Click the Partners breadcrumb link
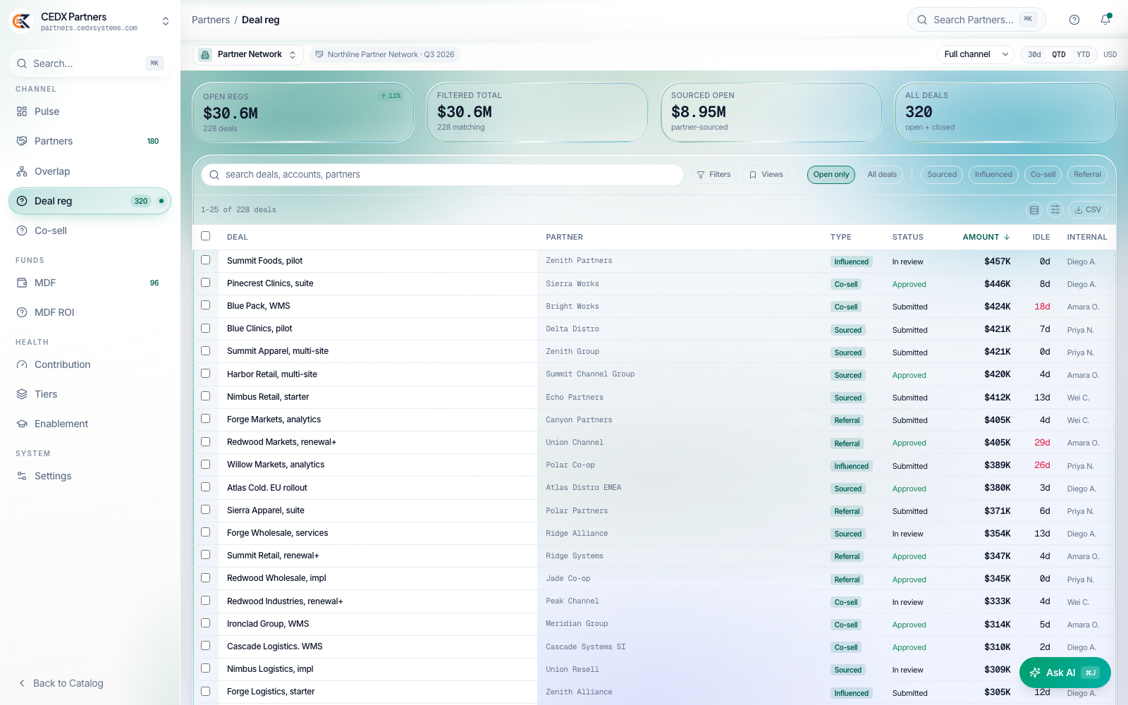The image size is (1128, 705). click(x=211, y=20)
